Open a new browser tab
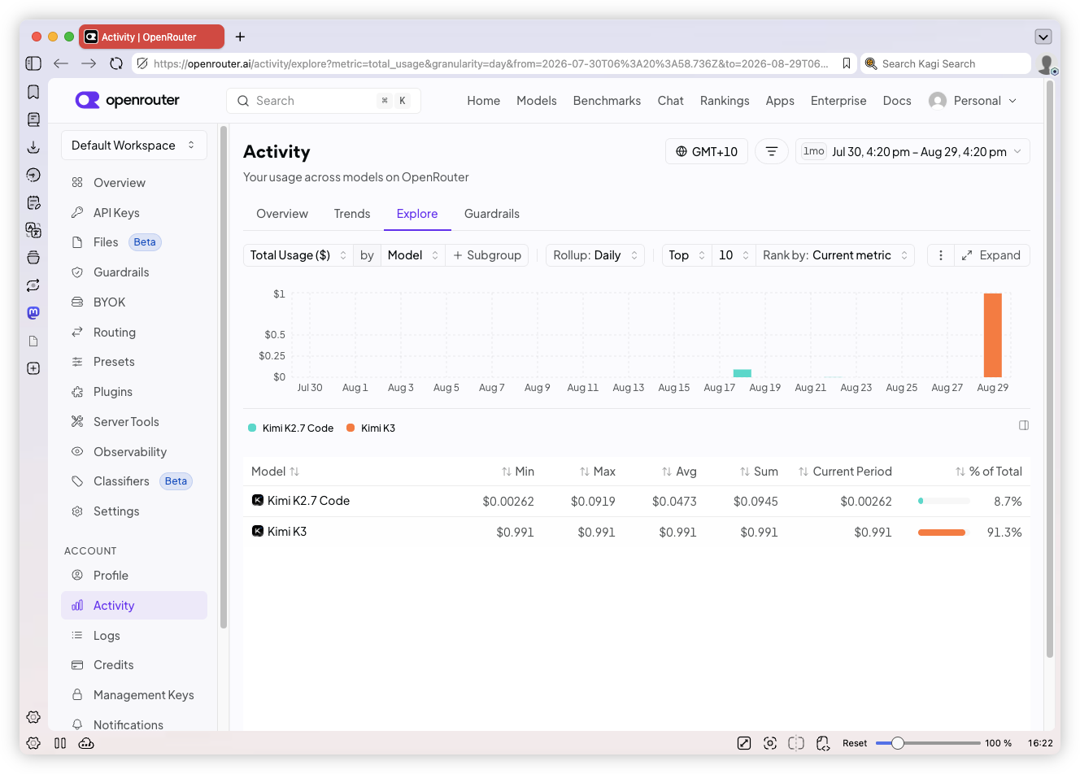Image resolution: width=1080 pixels, height=774 pixels. 240,37
